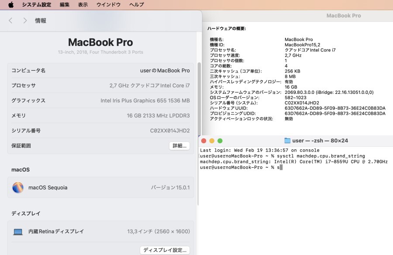Click 'user — -zsh — 80×24' Terminal title
This screenshot has height=255, width=393.
pyautogui.click(x=320, y=141)
